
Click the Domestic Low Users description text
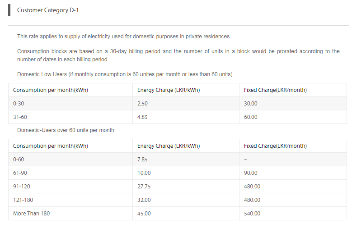125,74
